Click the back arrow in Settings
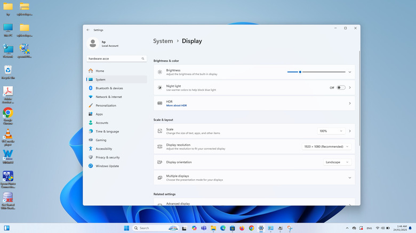Viewport: 416px width, 233px height. (88, 30)
